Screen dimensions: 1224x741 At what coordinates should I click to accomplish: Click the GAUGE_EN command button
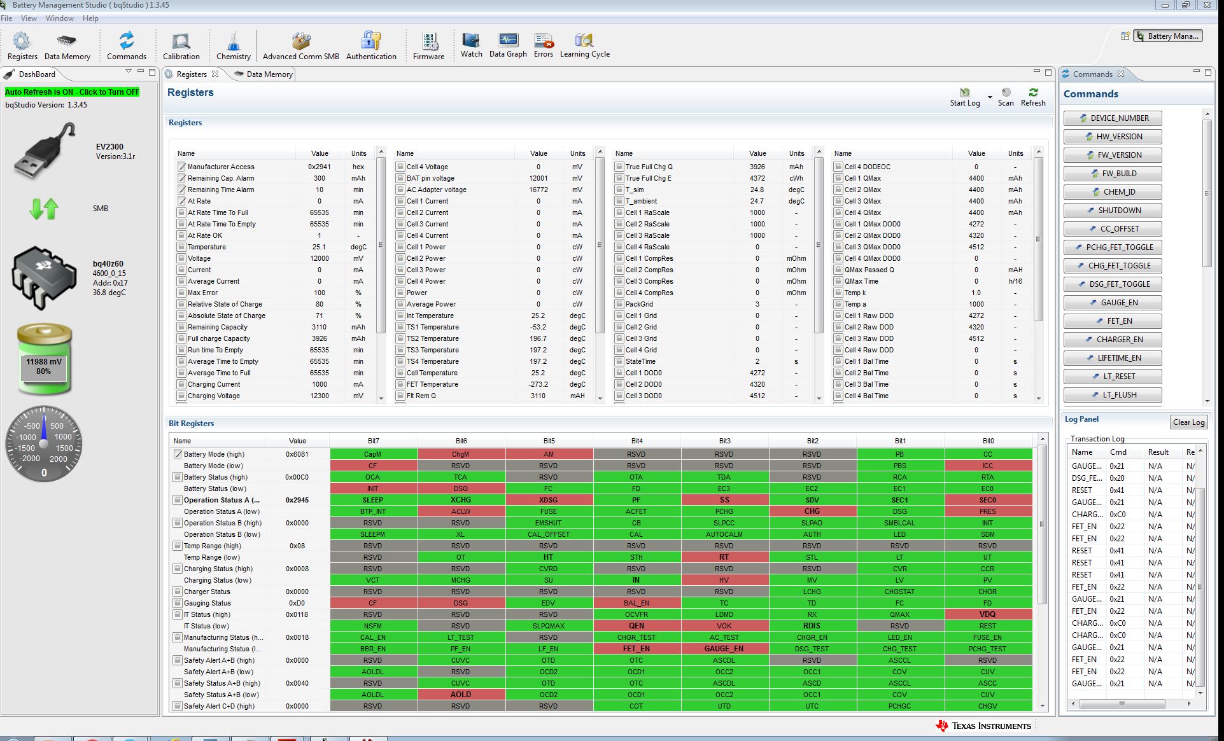click(x=1113, y=303)
